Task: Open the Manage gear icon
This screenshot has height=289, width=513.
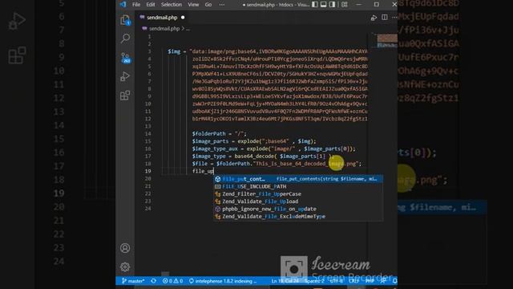Action: click(x=125, y=267)
